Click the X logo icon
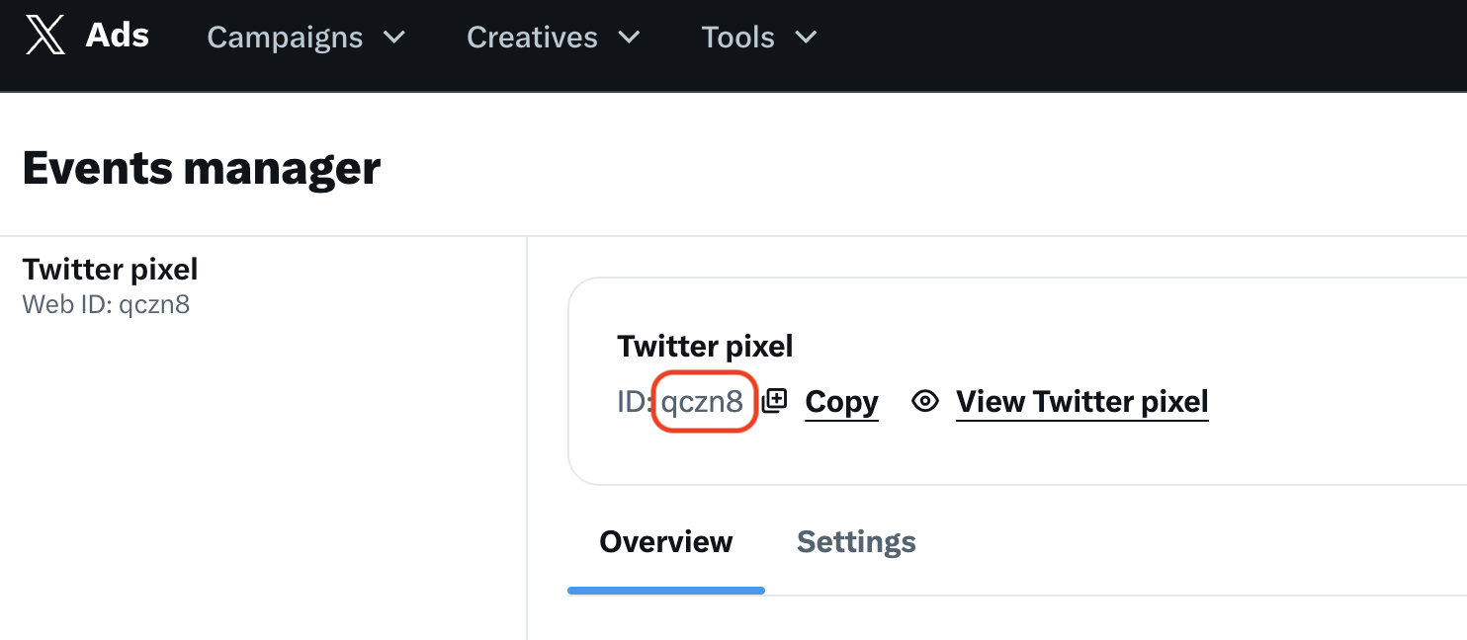The height and width of the screenshot is (640, 1467). click(45, 37)
